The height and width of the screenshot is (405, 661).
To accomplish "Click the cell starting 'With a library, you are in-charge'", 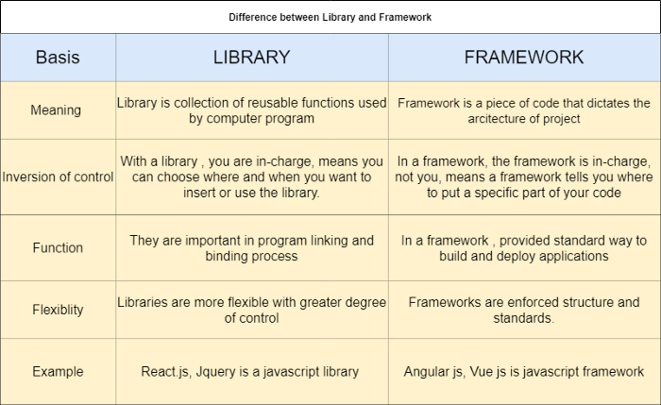I will (x=251, y=177).
